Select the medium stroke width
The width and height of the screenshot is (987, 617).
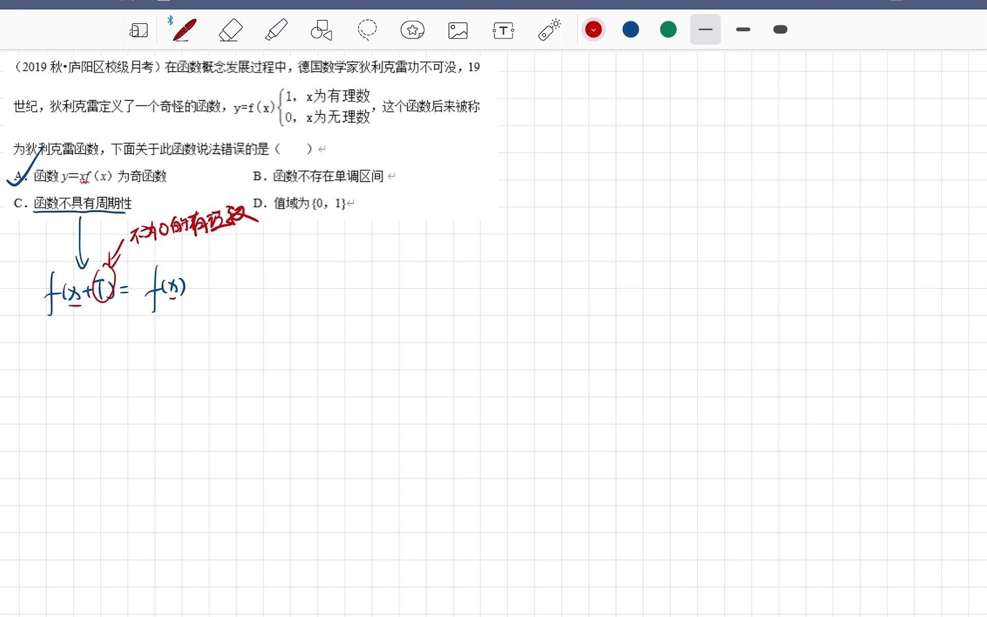[x=743, y=29]
